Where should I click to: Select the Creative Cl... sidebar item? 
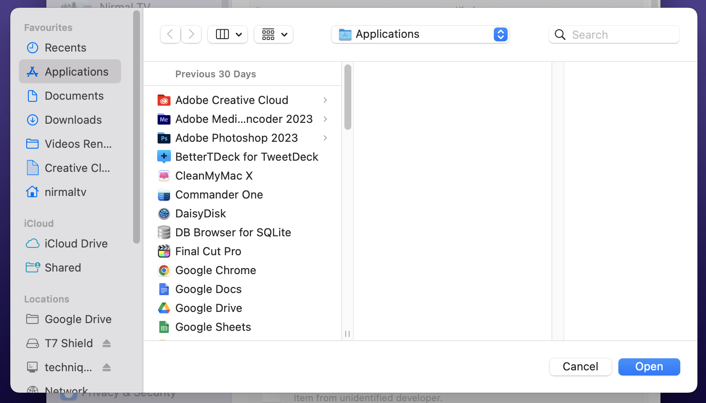[70, 168]
